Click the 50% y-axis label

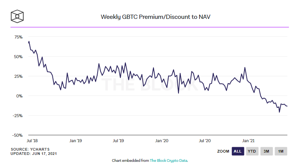click(18, 57)
